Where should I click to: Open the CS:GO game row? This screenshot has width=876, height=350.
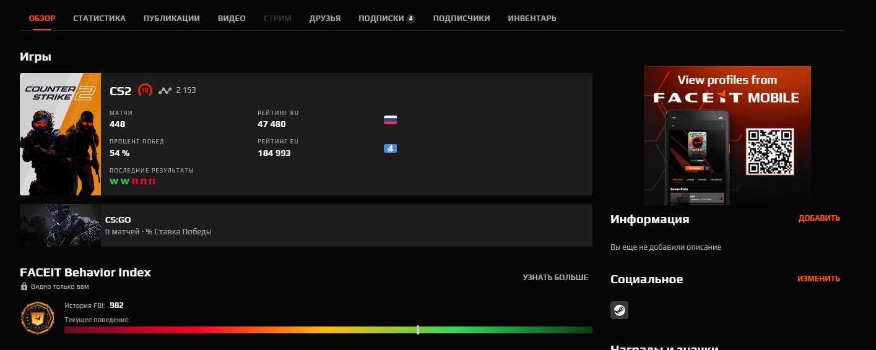[x=306, y=226]
